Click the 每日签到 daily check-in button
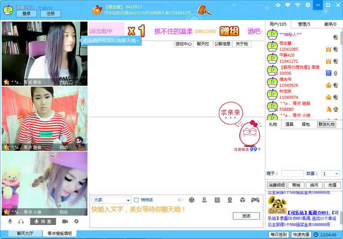 point(279,234)
